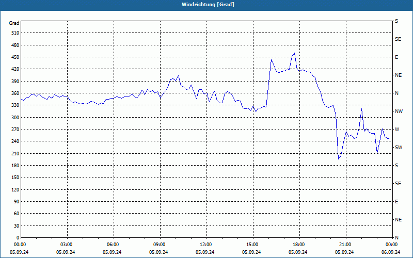Image resolution: width=413 pixels, height=258 pixels.
Task: Click the 21:00 time label
Action: pyautogui.click(x=346, y=245)
